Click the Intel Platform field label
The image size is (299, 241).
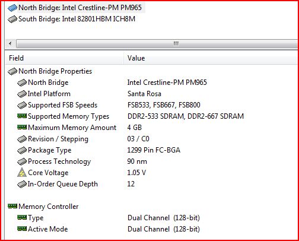tap(49, 94)
